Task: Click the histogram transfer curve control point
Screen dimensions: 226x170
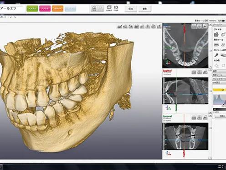Action: (x=224, y=105)
